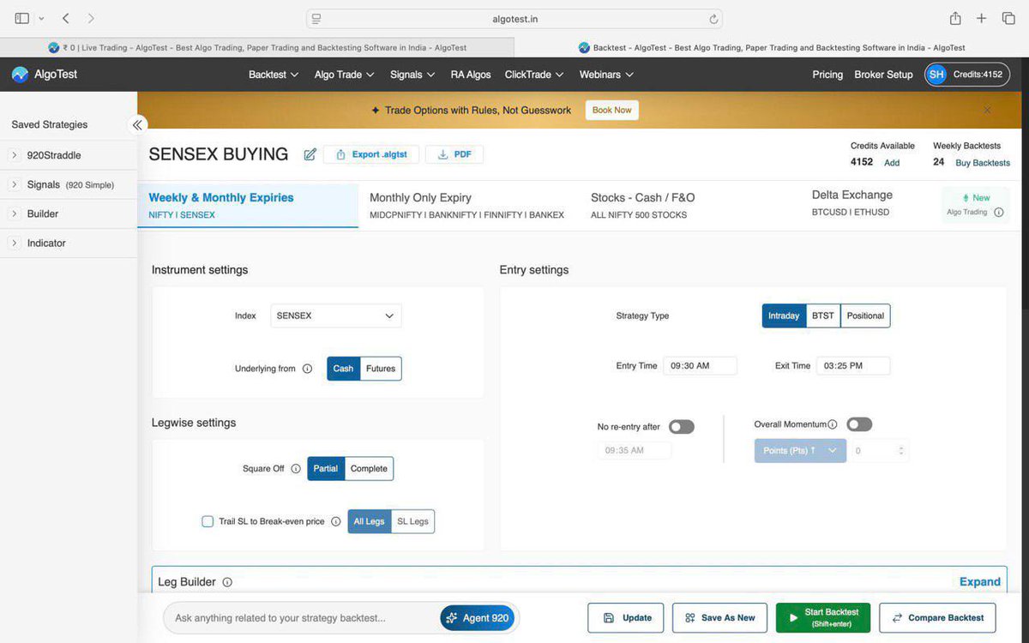Open new tab plus icon

tap(982, 18)
